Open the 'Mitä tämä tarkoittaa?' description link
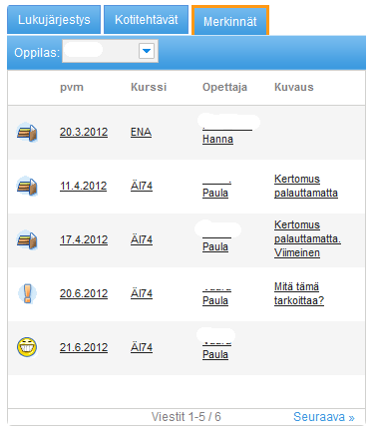Screen dimensions: 373x433 [299, 293]
